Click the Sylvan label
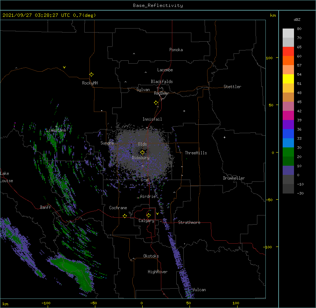Image resolution: width=316 pixels, height=308 pixels. click(x=143, y=90)
